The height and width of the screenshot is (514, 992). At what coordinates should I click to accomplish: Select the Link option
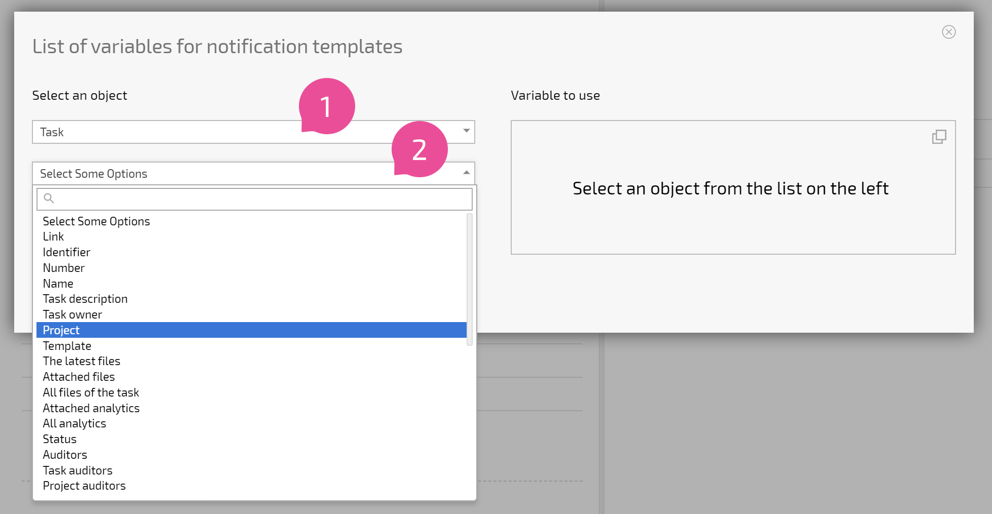coord(251,236)
